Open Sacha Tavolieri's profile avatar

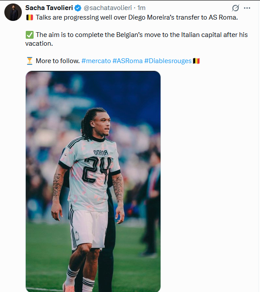click(x=13, y=12)
